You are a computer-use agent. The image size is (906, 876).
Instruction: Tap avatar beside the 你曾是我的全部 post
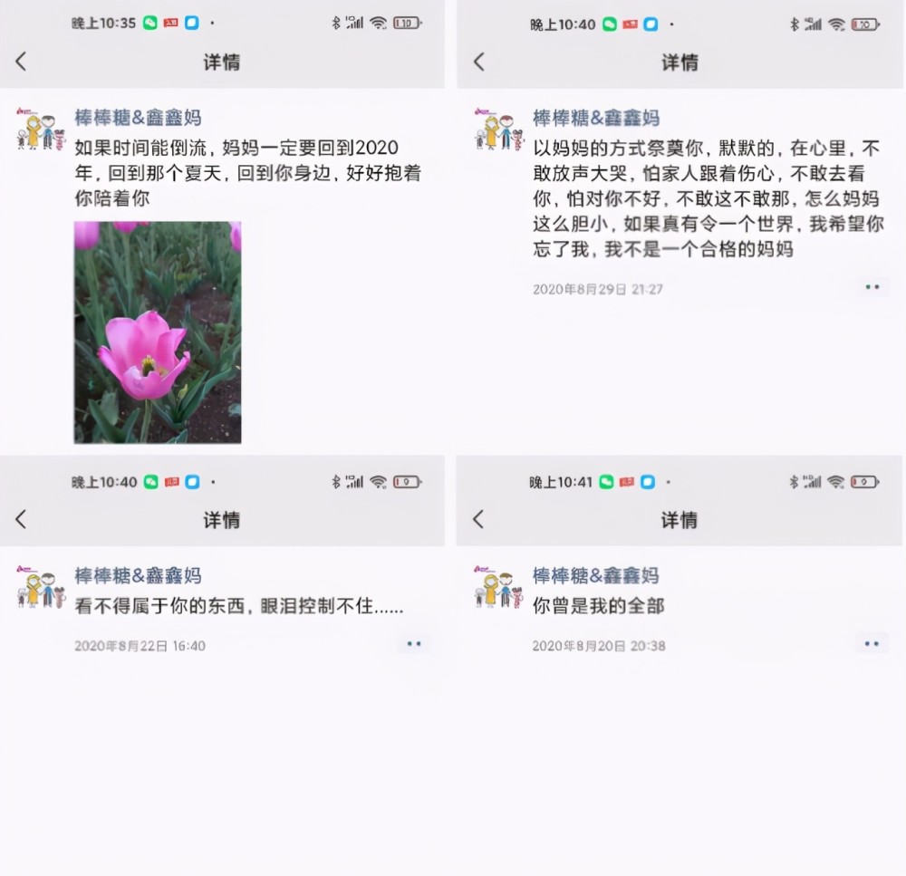pos(498,586)
